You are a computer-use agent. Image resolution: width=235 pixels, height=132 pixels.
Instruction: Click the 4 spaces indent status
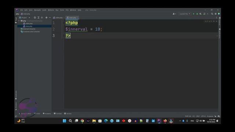click(x=210, y=116)
